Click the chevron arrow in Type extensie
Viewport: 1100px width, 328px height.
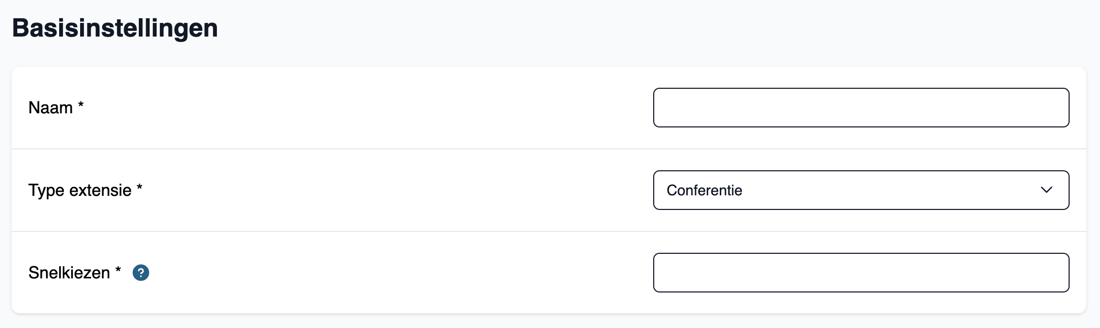pyautogui.click(x=1046, y=190)
